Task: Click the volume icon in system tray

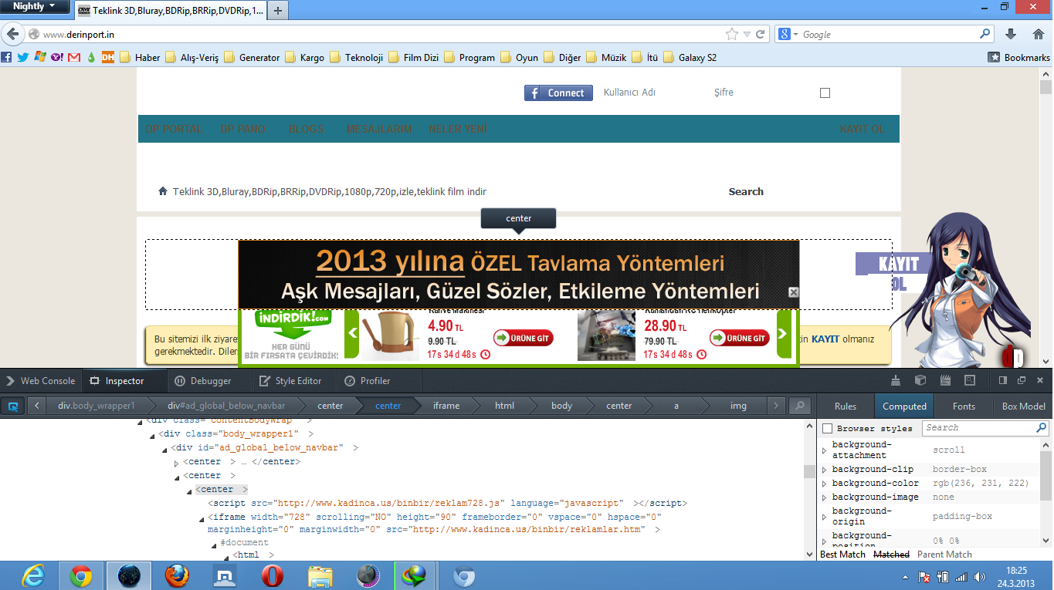Action: point(979,576)
